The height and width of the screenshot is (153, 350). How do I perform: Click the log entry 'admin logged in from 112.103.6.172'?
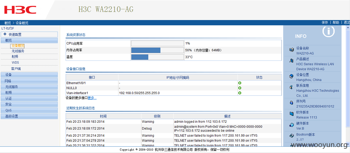(200, 122)
